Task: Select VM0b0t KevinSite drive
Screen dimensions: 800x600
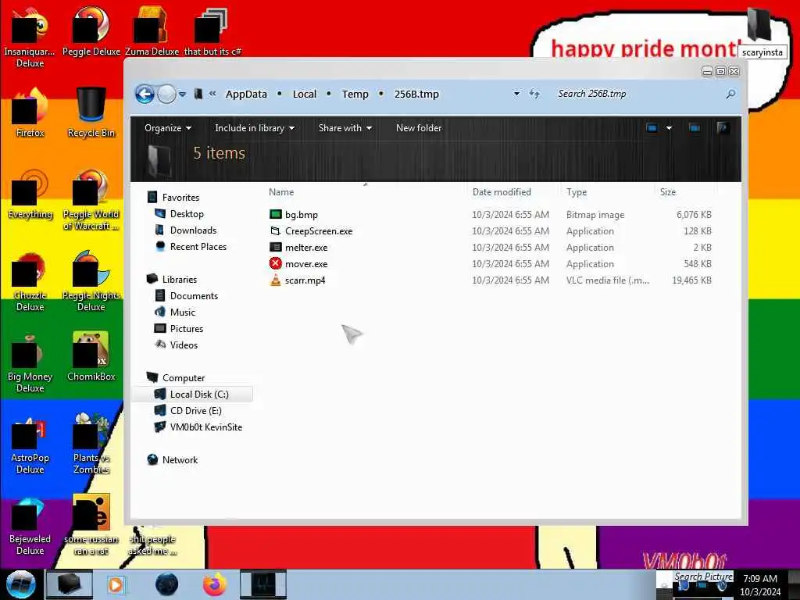Action: (198, 427)
